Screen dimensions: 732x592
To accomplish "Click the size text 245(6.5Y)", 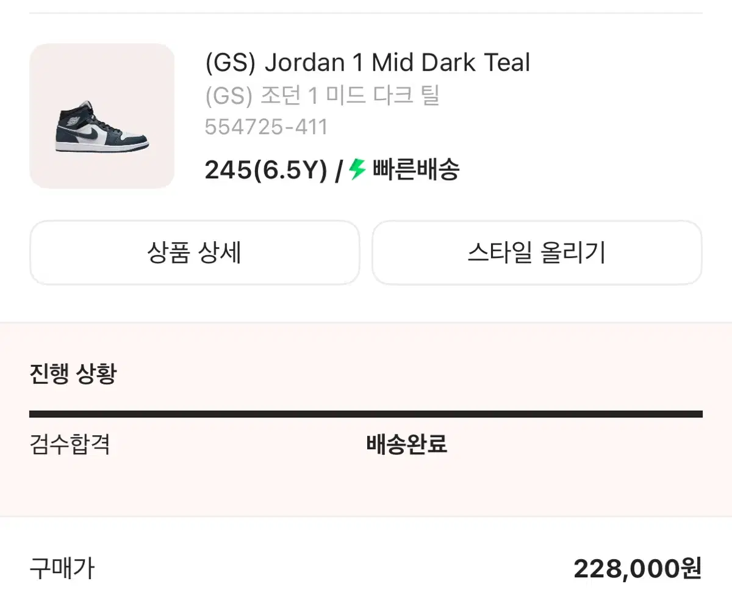I will 267,170.
